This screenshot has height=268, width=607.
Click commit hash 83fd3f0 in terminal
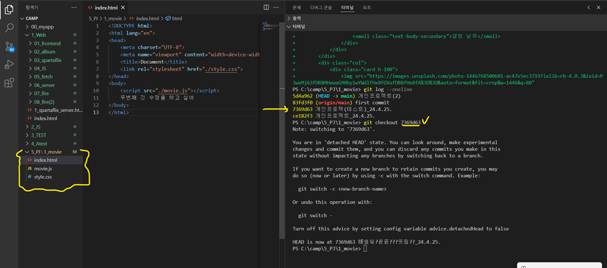[x=302, y=103]
